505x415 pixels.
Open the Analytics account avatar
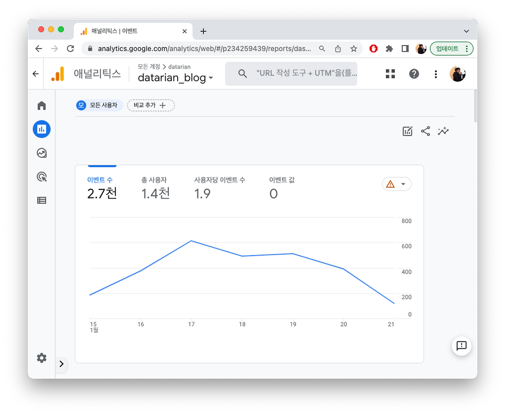click(x=458, y=74)
